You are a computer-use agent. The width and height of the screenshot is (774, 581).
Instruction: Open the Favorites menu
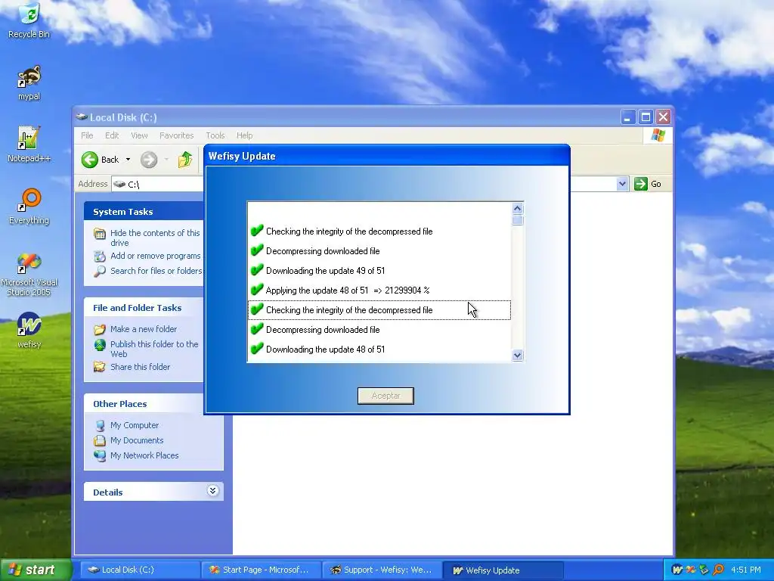[176, 135]
